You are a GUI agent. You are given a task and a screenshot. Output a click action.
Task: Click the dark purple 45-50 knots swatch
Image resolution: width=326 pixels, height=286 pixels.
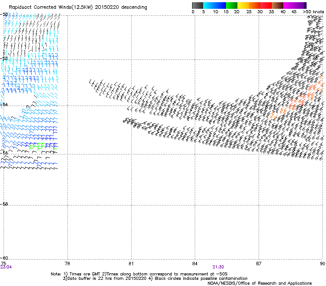click(300, 5)
